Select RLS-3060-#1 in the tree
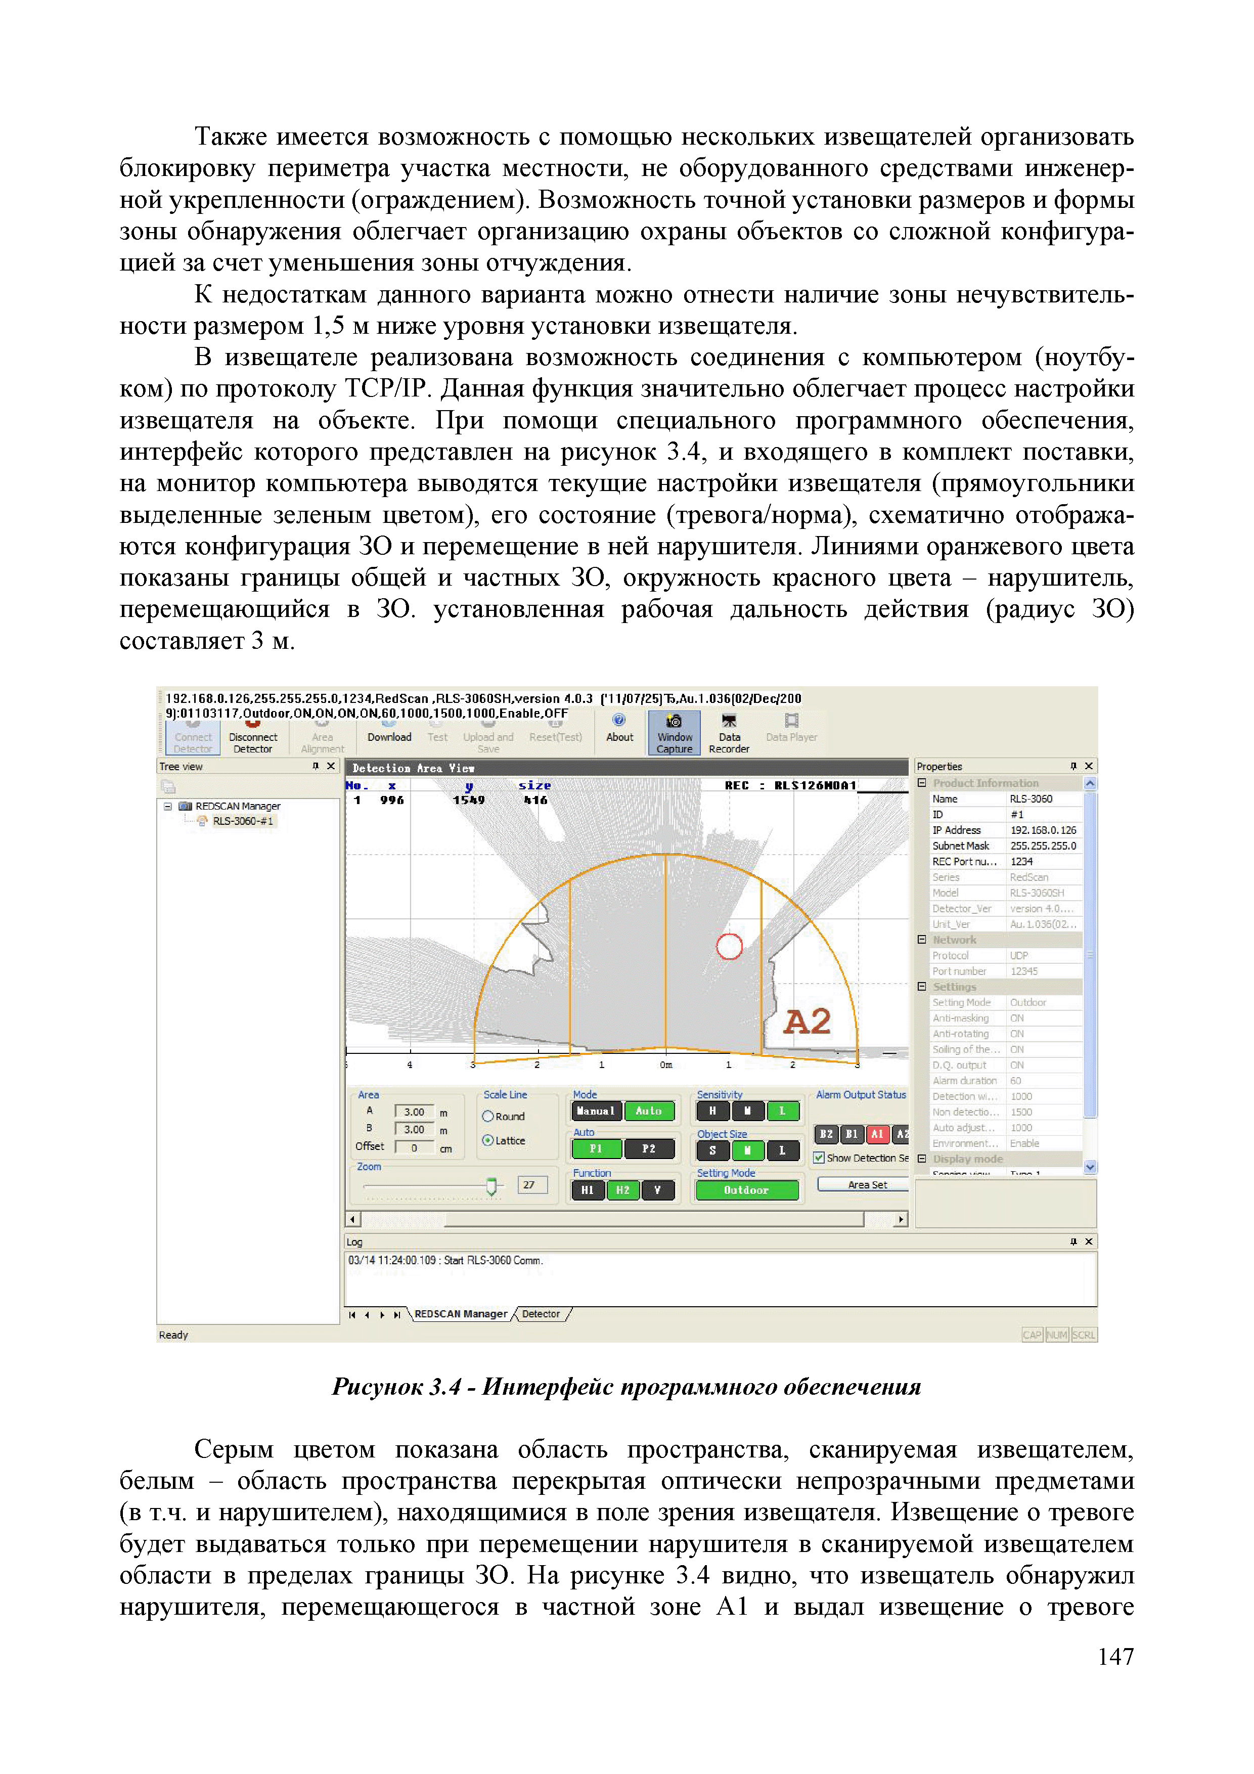 pos(243,821)
